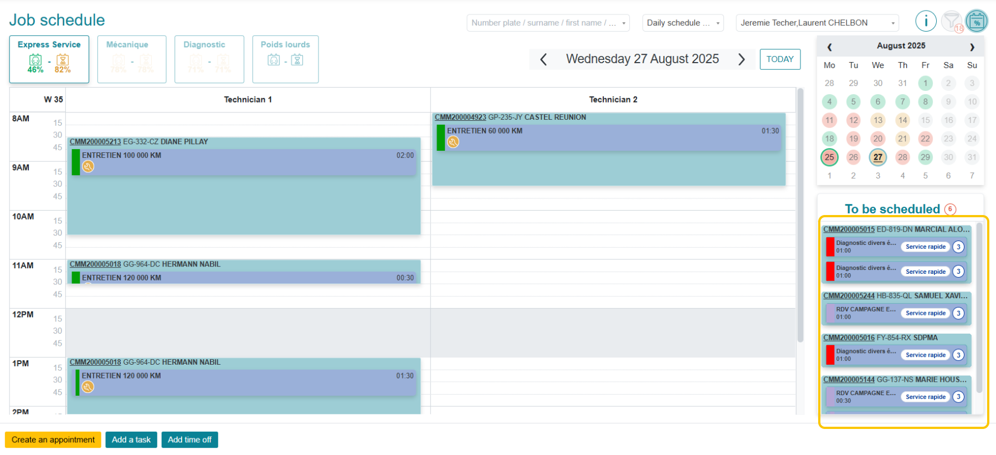
Task: Click wrench icon in 1PM ENTRETIEN 120 000 KM task
Action: pyautogui.click(x=88, y=387)
